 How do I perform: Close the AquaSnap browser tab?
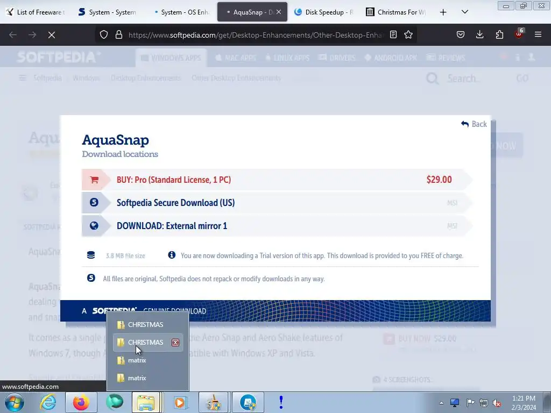279,12
